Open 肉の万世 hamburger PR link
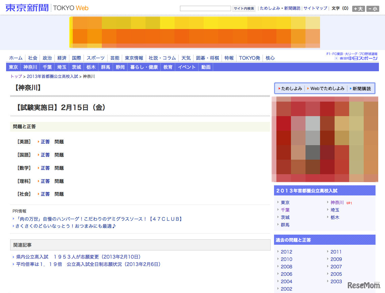Screen dimensions: 385x293 click(x=99, y=219)
